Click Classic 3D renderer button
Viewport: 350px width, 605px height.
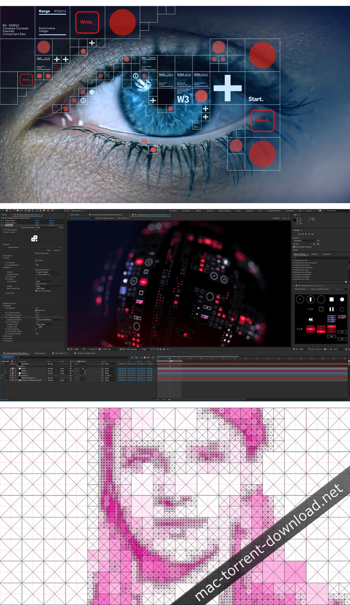286,218
